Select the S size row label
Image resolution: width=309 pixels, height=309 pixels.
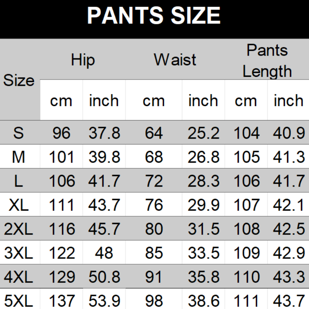point(19,133)
